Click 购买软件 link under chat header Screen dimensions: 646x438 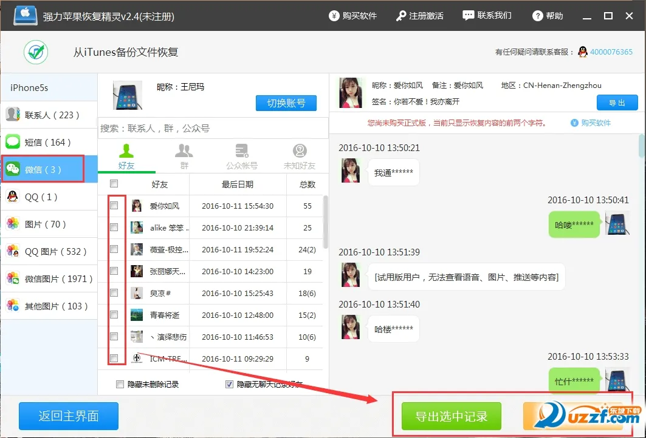point(591,123)
